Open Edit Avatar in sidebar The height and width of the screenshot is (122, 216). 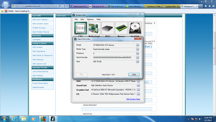pos(37,47)
